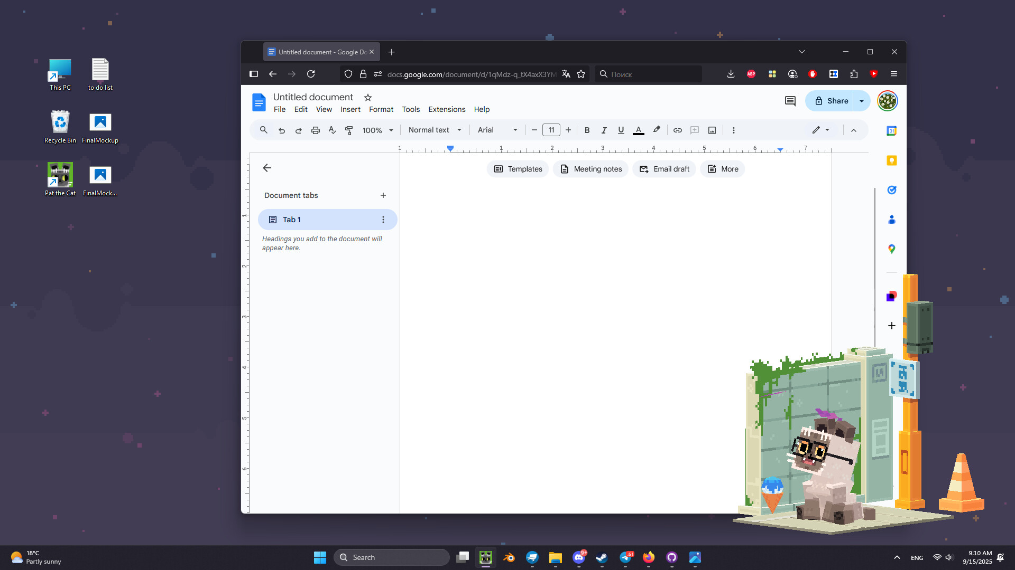1015x570 pixels.
Task: Open the paint format tool
Action: [349, 130]
